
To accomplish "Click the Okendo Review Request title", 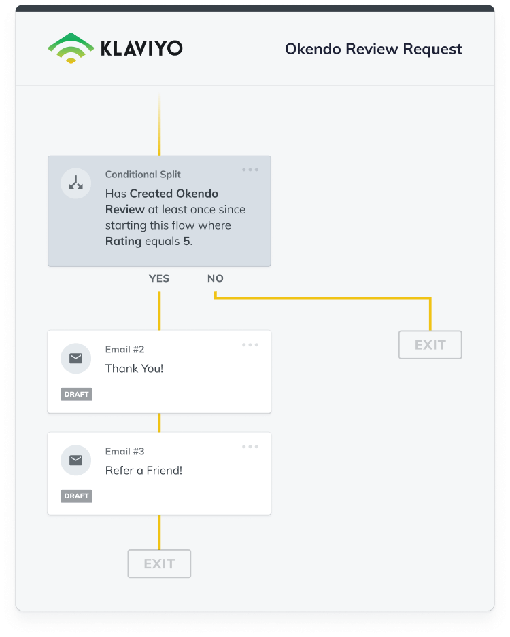I will (x=373, y=49).
